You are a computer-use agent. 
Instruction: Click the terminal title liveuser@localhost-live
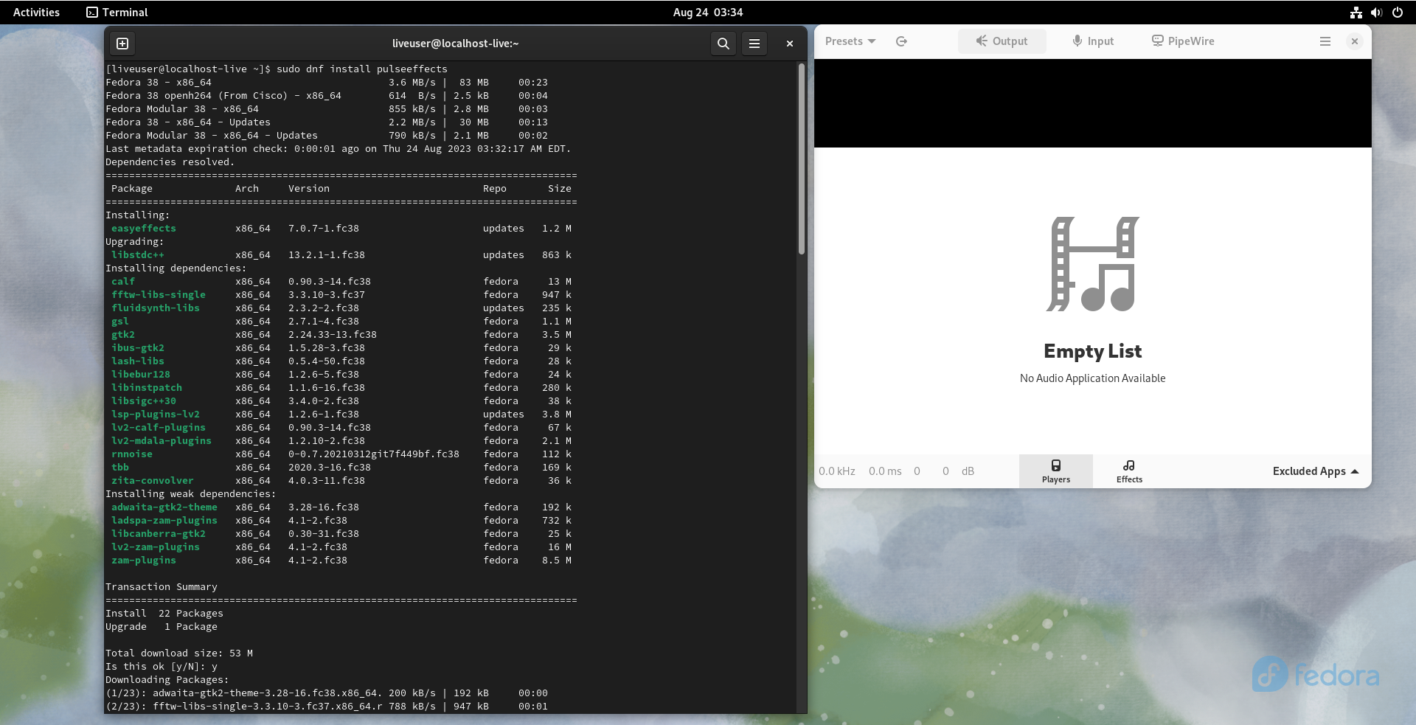point(456,44)
